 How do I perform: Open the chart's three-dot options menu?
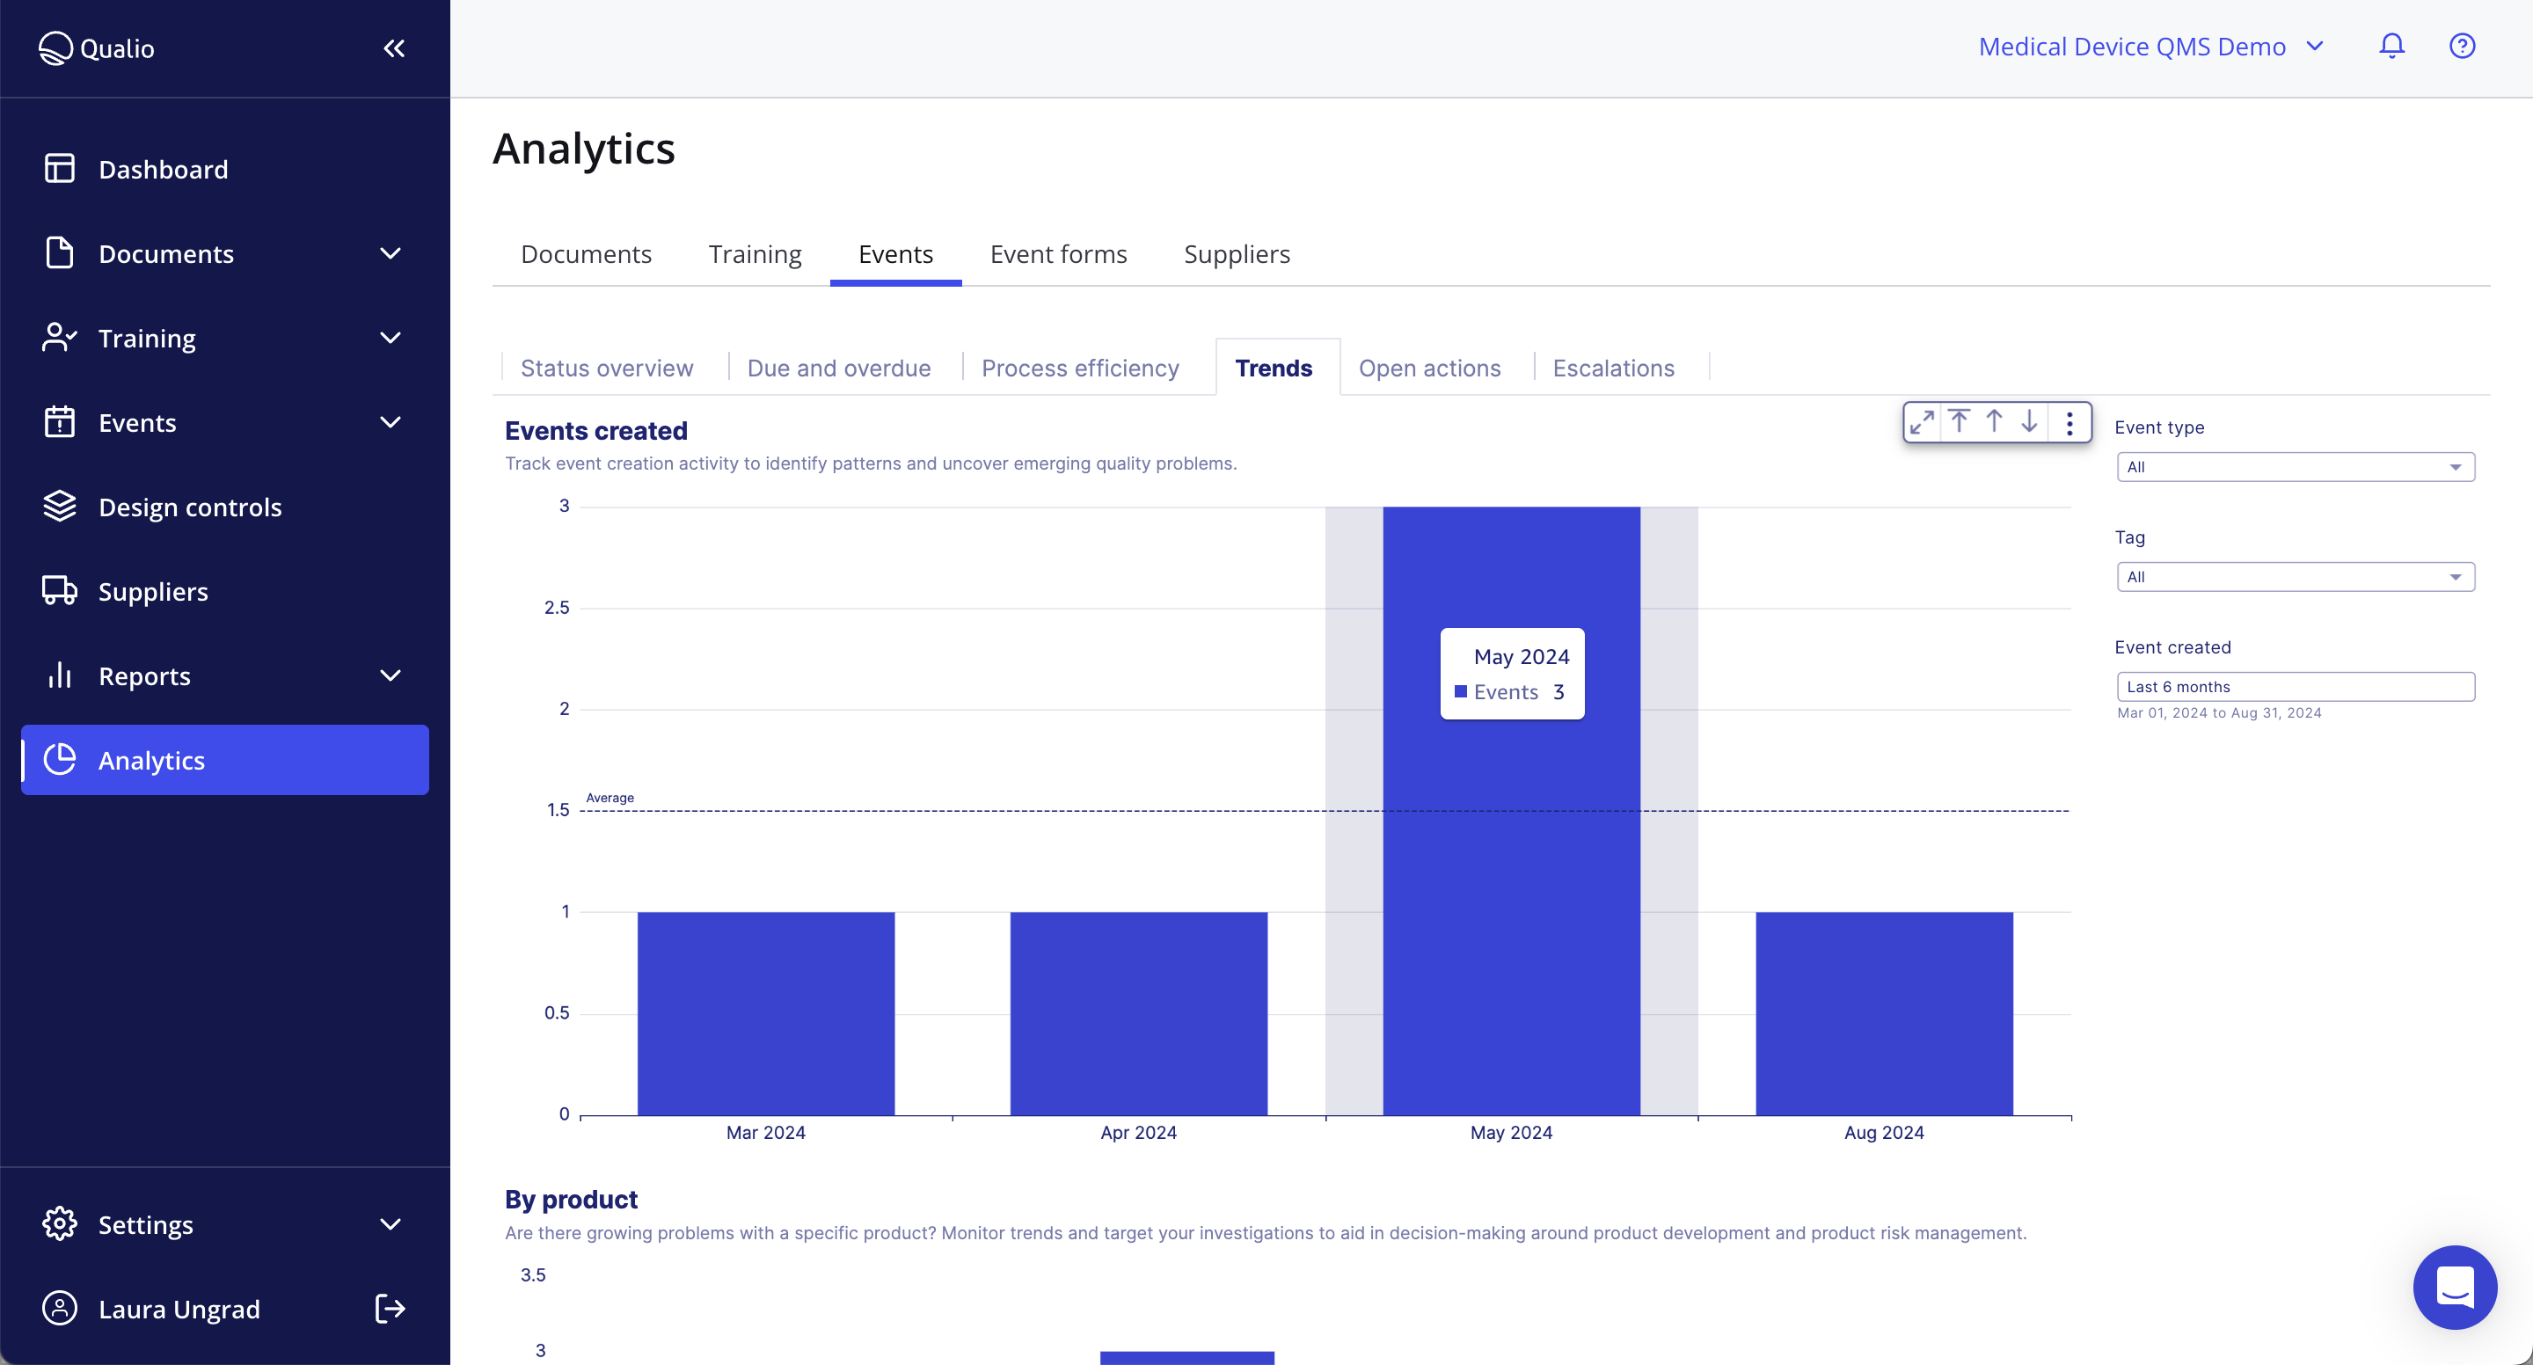pos(2069,421)
